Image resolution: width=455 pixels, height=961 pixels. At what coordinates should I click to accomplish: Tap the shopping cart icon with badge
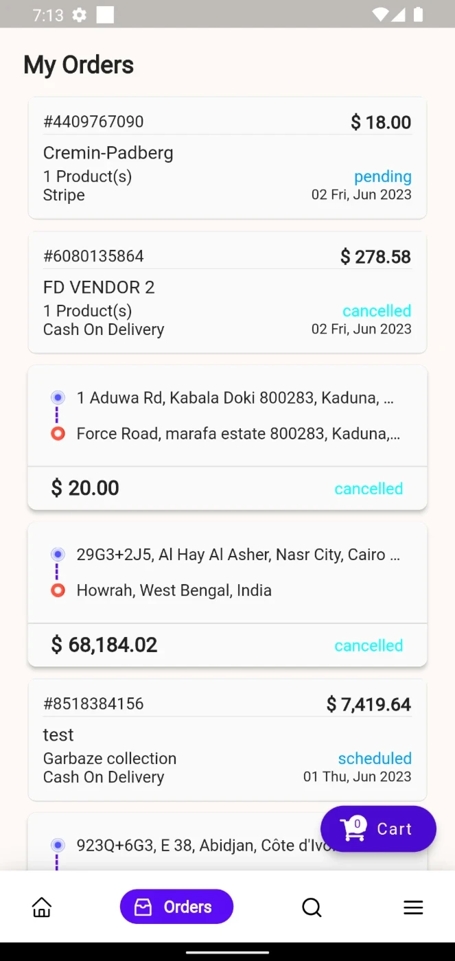(x=353, y=829)
